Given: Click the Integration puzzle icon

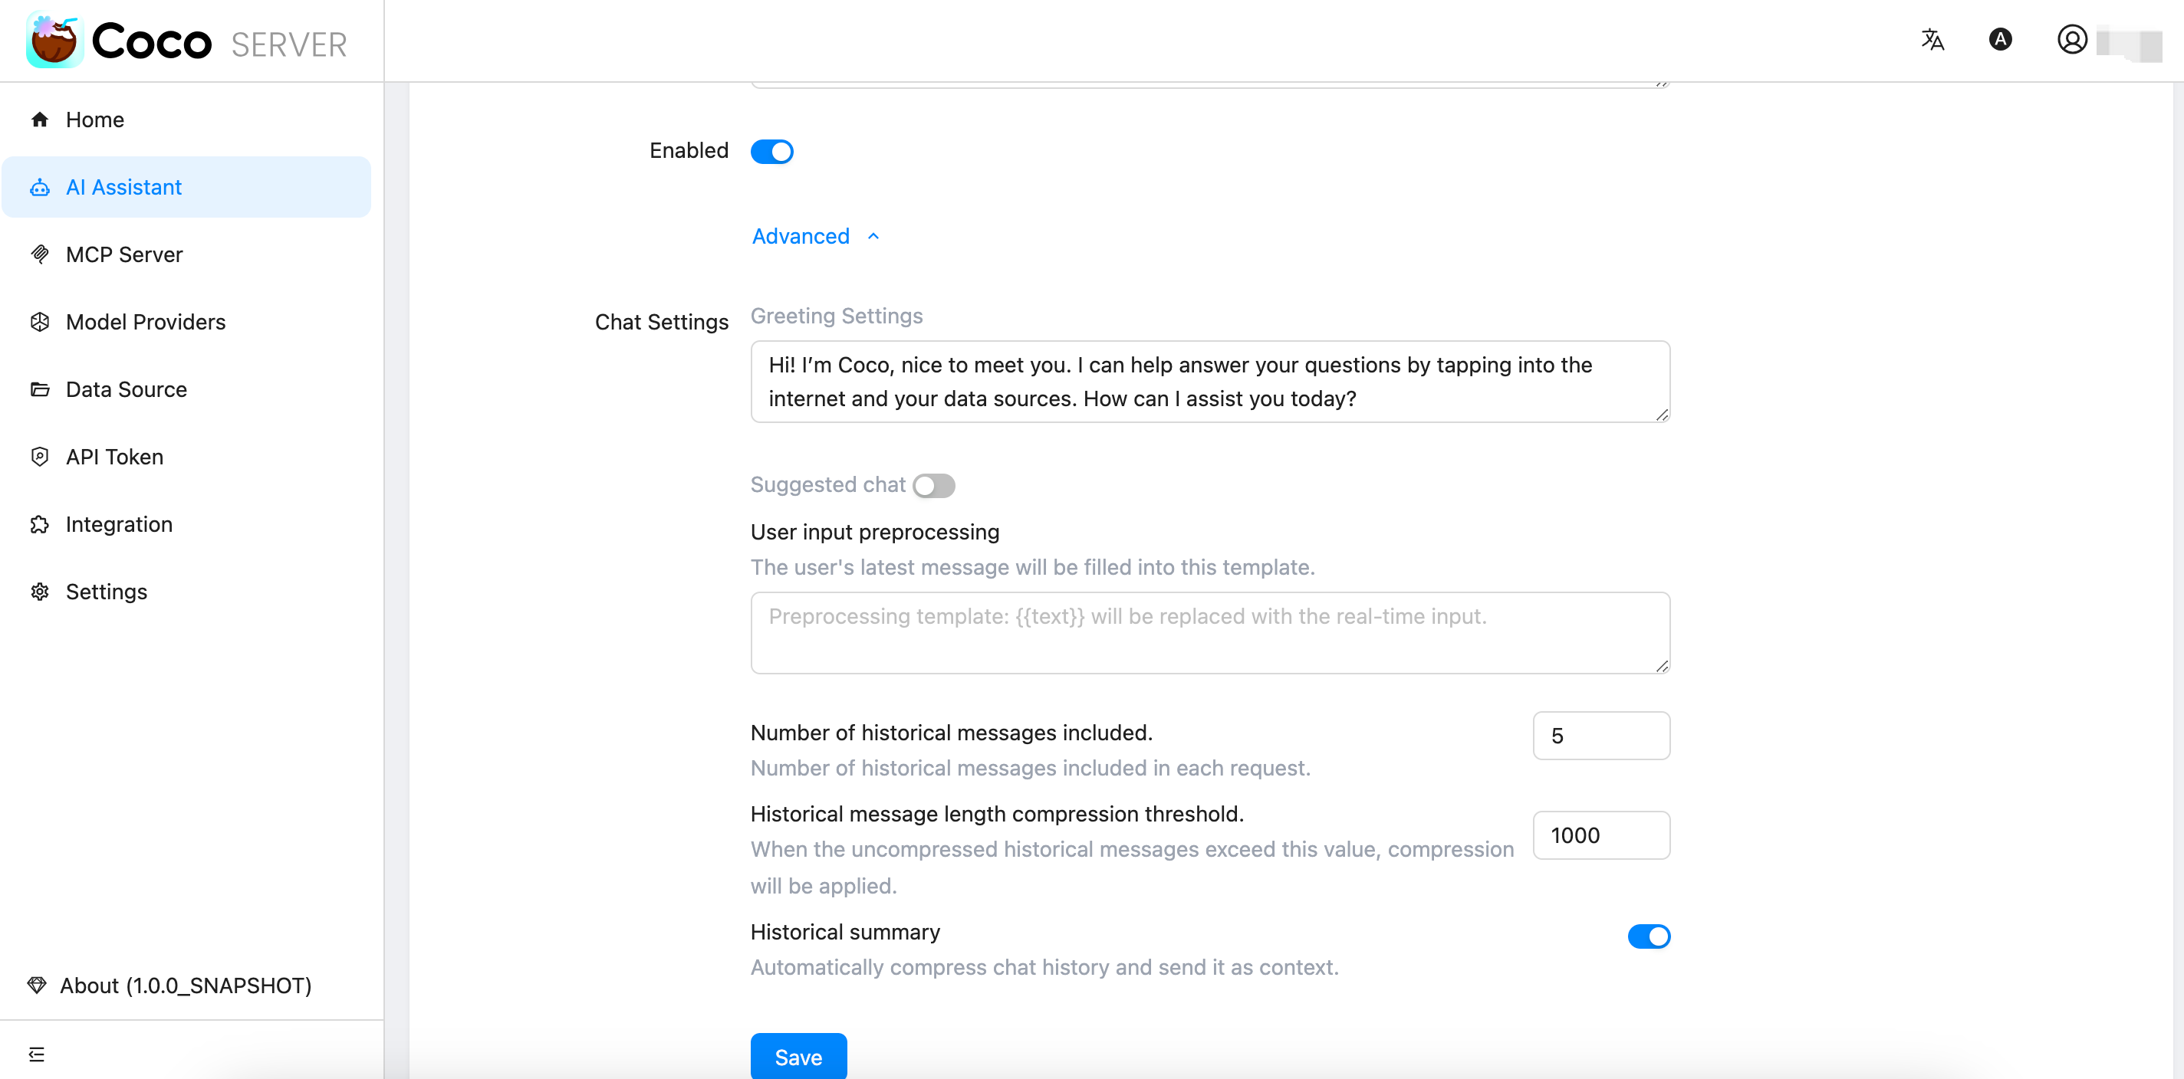Looking at the screenshot, I should pyautogui.click(x=40, y=524).
